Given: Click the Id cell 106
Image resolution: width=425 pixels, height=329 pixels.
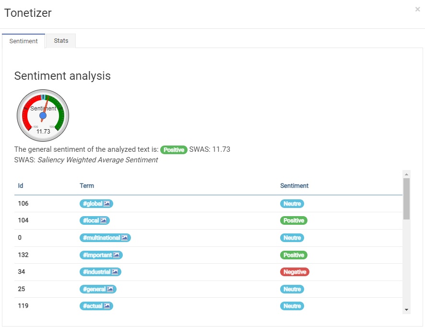Looking at the screenshot, I should coord(24,203).
